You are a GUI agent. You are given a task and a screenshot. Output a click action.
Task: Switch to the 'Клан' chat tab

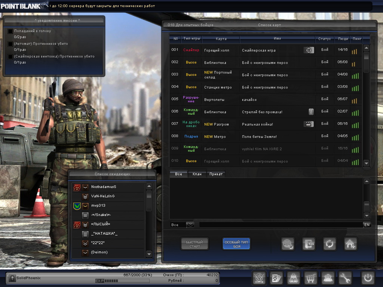(197, 174)
